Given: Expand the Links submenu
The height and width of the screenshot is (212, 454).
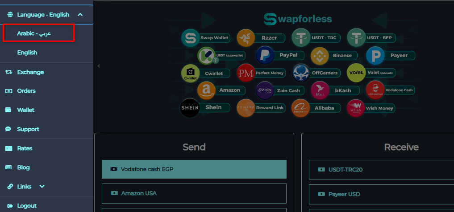Looking at the screenshot, I should [42, 187].
